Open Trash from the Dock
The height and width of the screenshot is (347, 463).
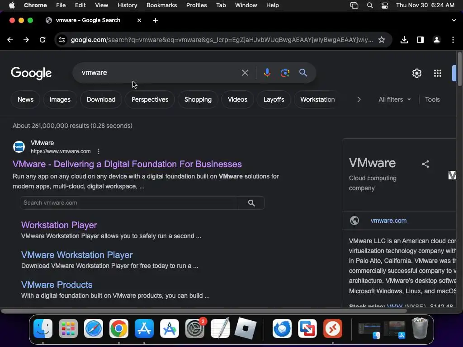point(420,328)
